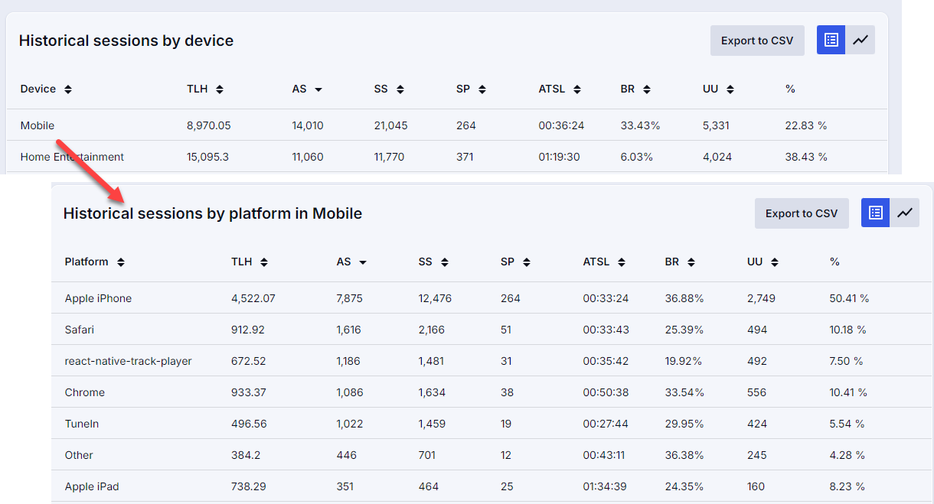The height and width of the screenshot is (504, 934).
Task: Switch device panel to table view
Action: (x=831, y=41)
